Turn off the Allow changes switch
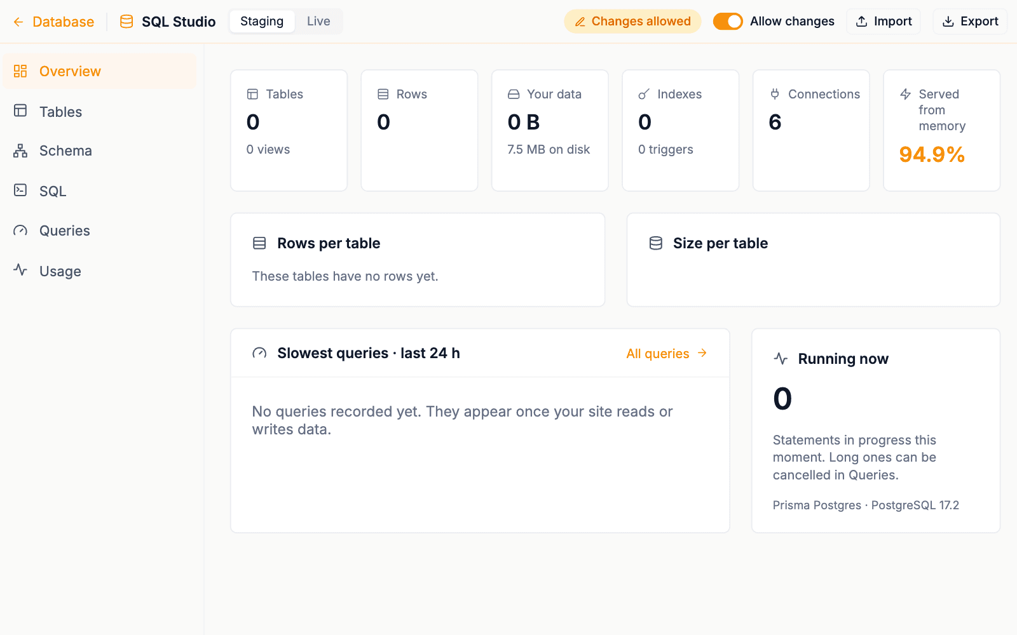 728,22
